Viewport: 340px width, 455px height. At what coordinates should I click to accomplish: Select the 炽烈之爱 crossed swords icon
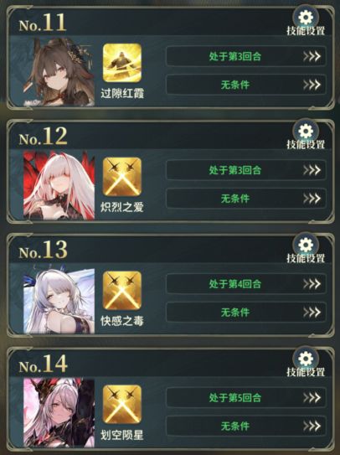click(x=122, y=177)
